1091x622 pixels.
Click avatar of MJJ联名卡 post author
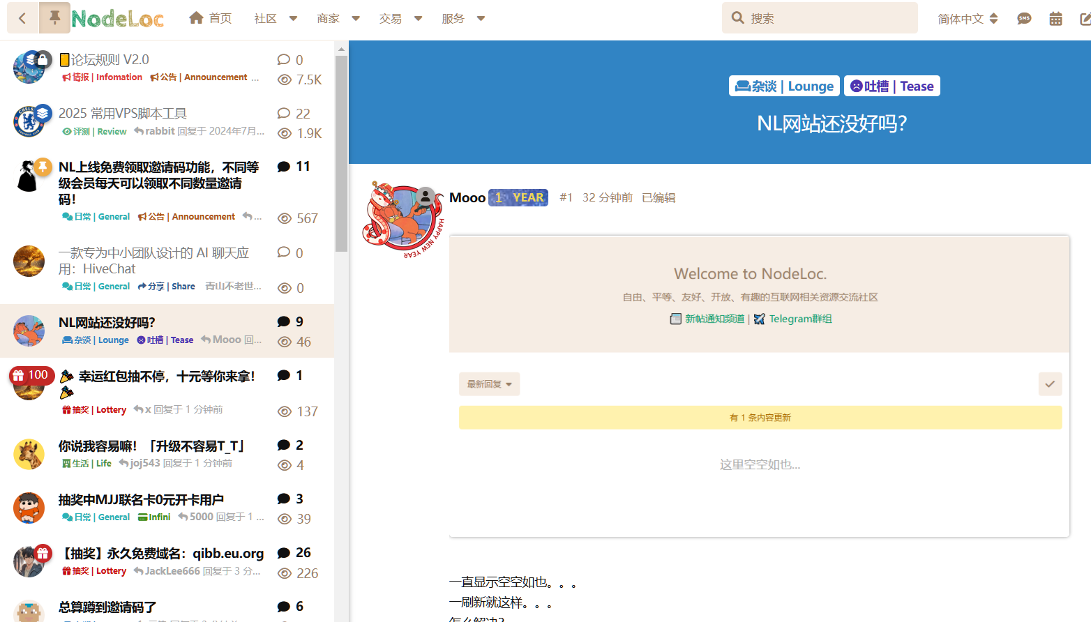pos(29,508)
